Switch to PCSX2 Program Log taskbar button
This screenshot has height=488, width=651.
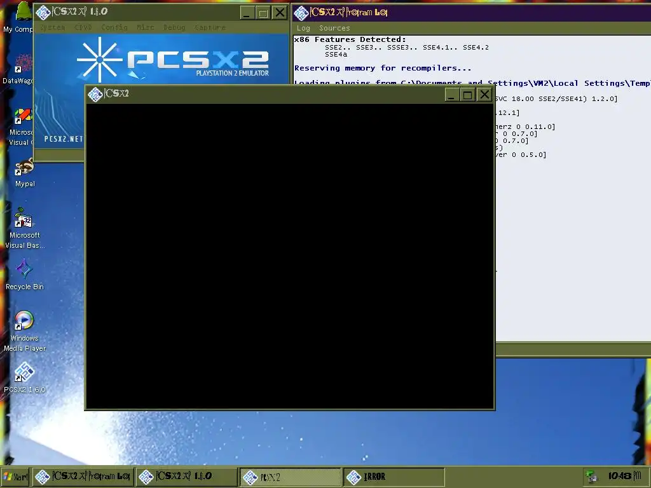pos(83,477)
